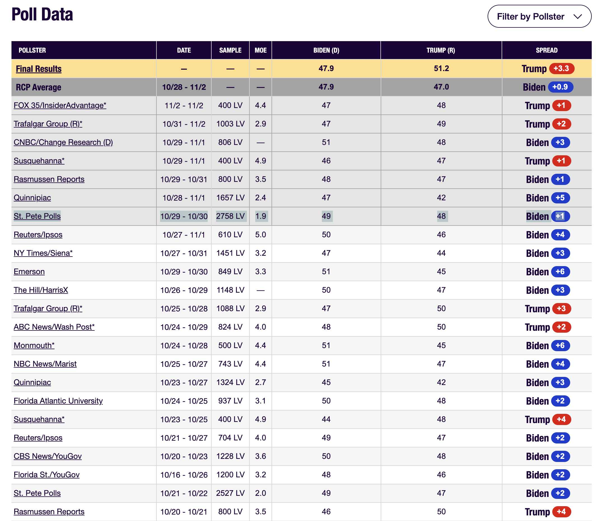Image resolution: width=599 pixels, height=521 pixels.
Task: Open the Emerson poll link
Action: (29, 271)
